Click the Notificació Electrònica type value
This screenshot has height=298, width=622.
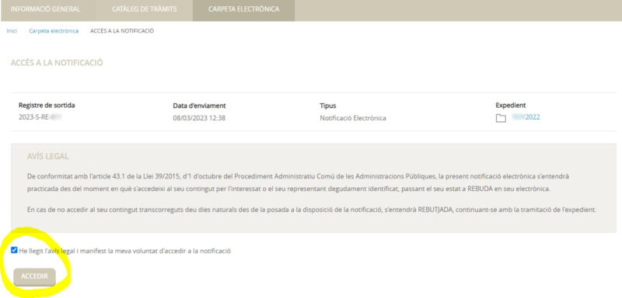pos(353,118)
